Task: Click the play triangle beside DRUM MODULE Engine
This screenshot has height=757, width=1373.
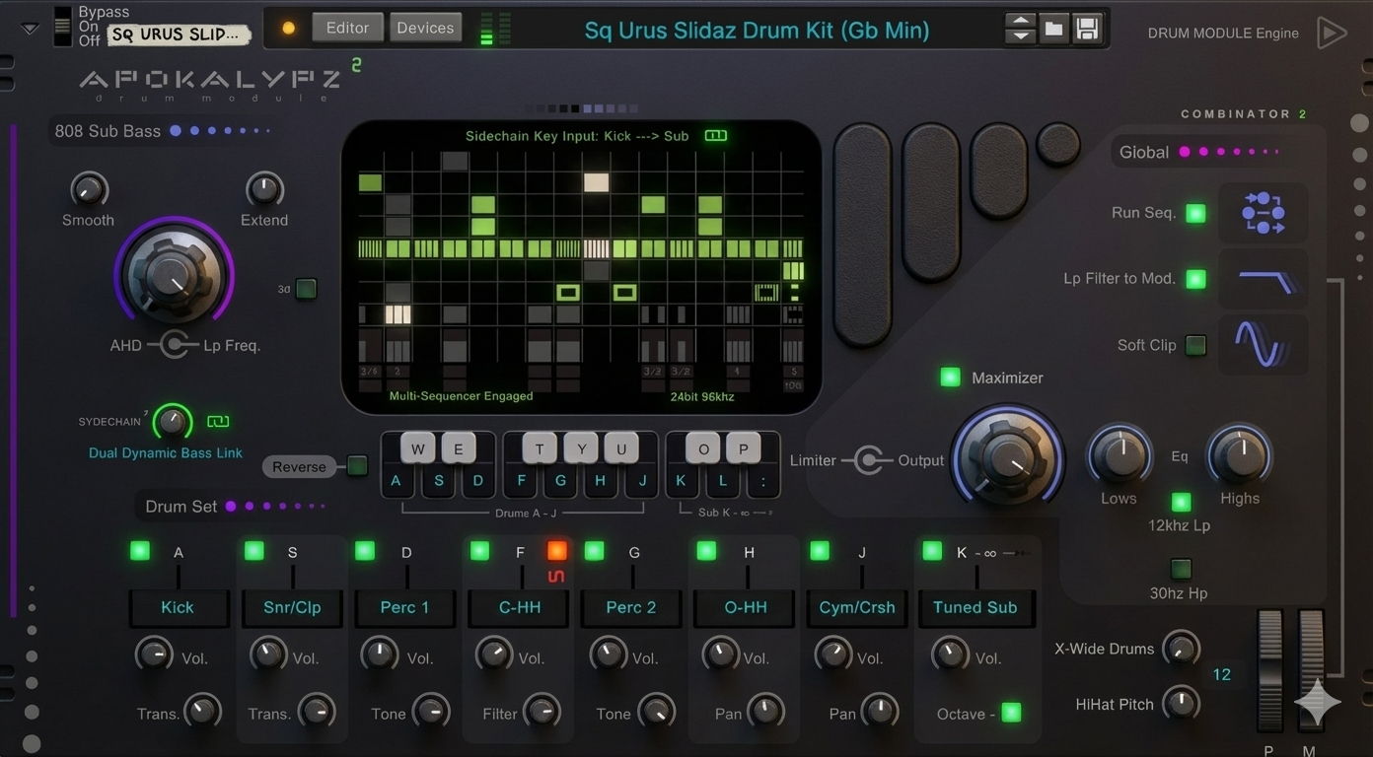Action: tap(1332, 33)
